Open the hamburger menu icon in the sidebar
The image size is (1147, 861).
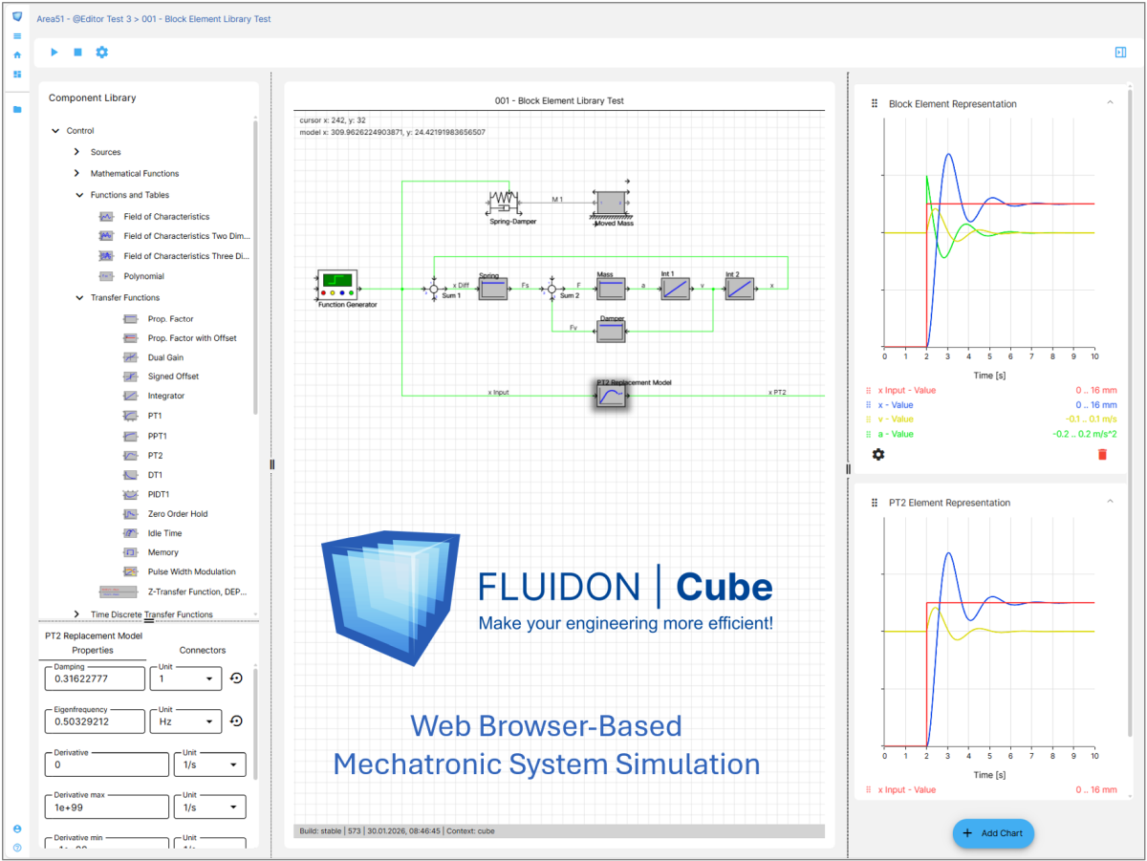tap(16, 35)
